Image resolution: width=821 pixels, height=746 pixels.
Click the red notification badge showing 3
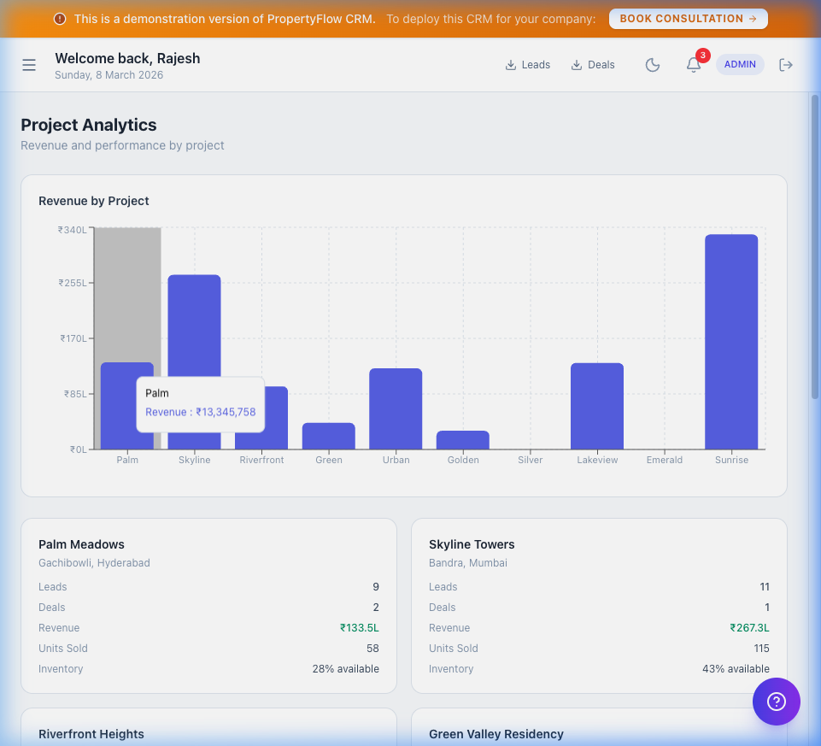pos(702,55)
